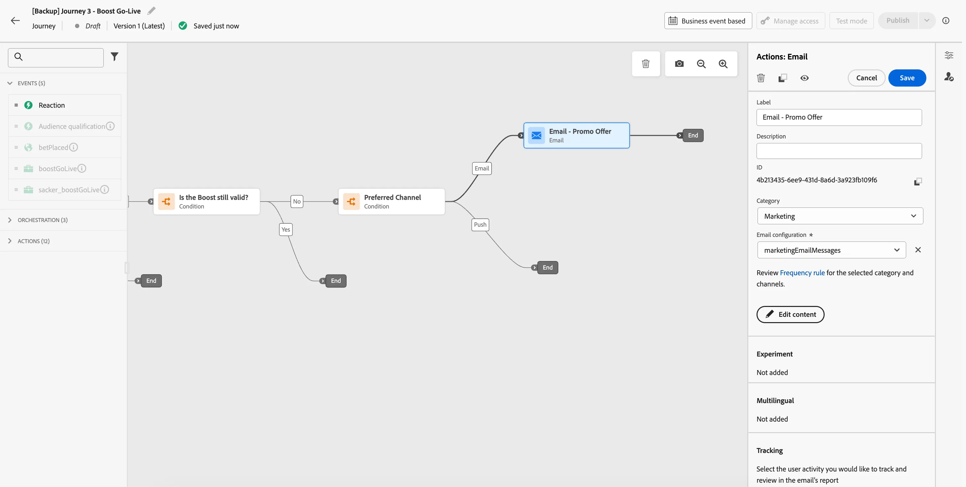Screen dimensions: 966x487
Task: Toggle read-only preview eye icon
Action: coord(804,78)
